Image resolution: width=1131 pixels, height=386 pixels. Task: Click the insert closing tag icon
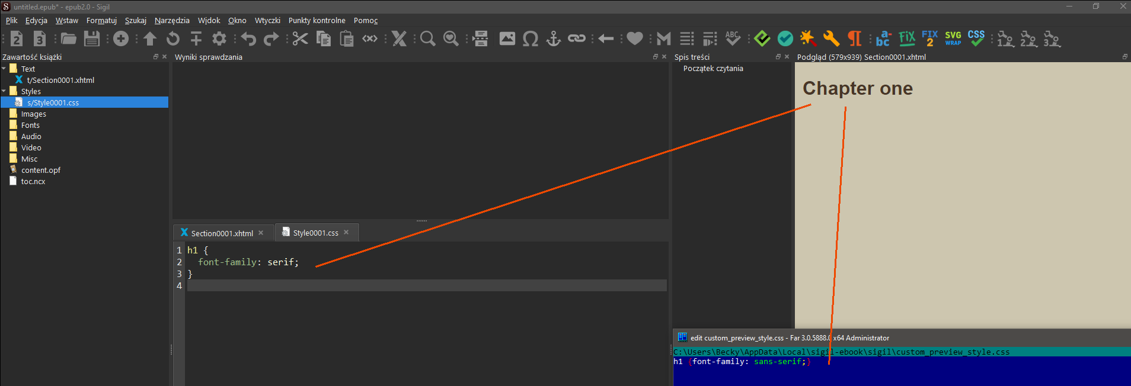370,39
